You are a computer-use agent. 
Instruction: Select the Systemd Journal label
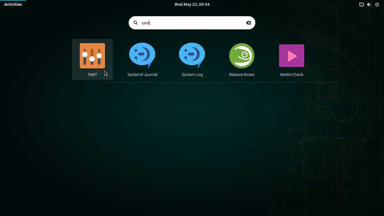tap(142, 74)
